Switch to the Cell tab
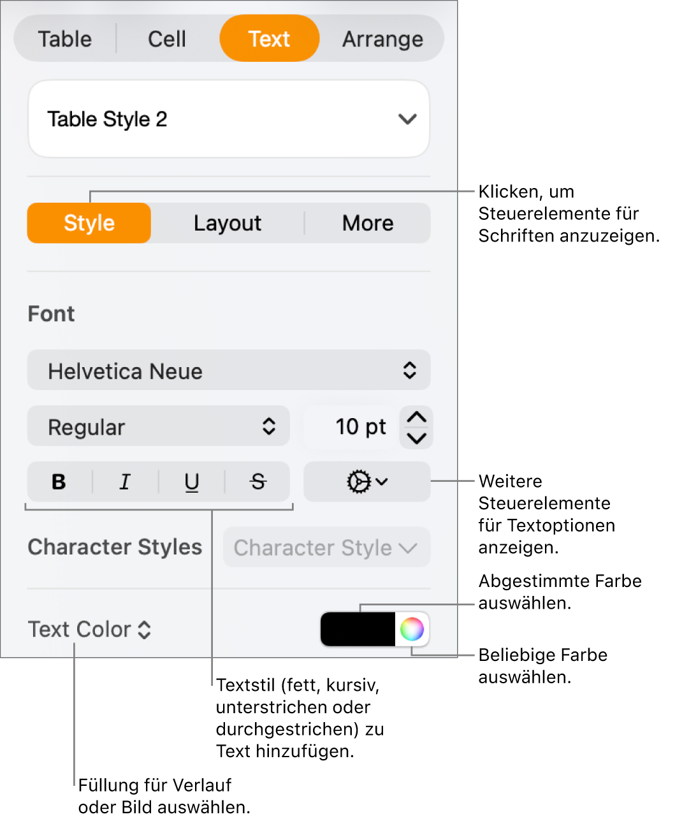675x819 pixels. coord(166,39)
